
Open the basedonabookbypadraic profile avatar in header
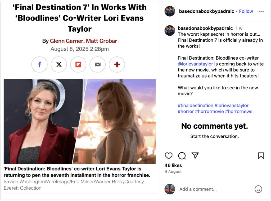click(170, 11)
